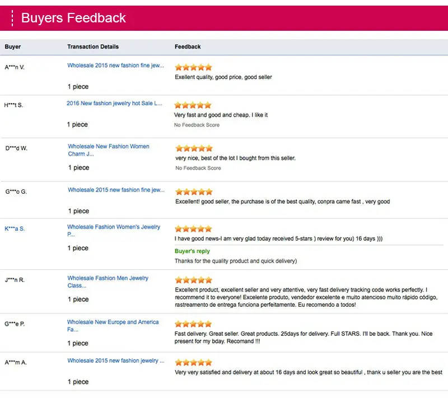448x398 pixels.
Task: Click the star rating in A***n V.'s review
Action: [193, 67]
